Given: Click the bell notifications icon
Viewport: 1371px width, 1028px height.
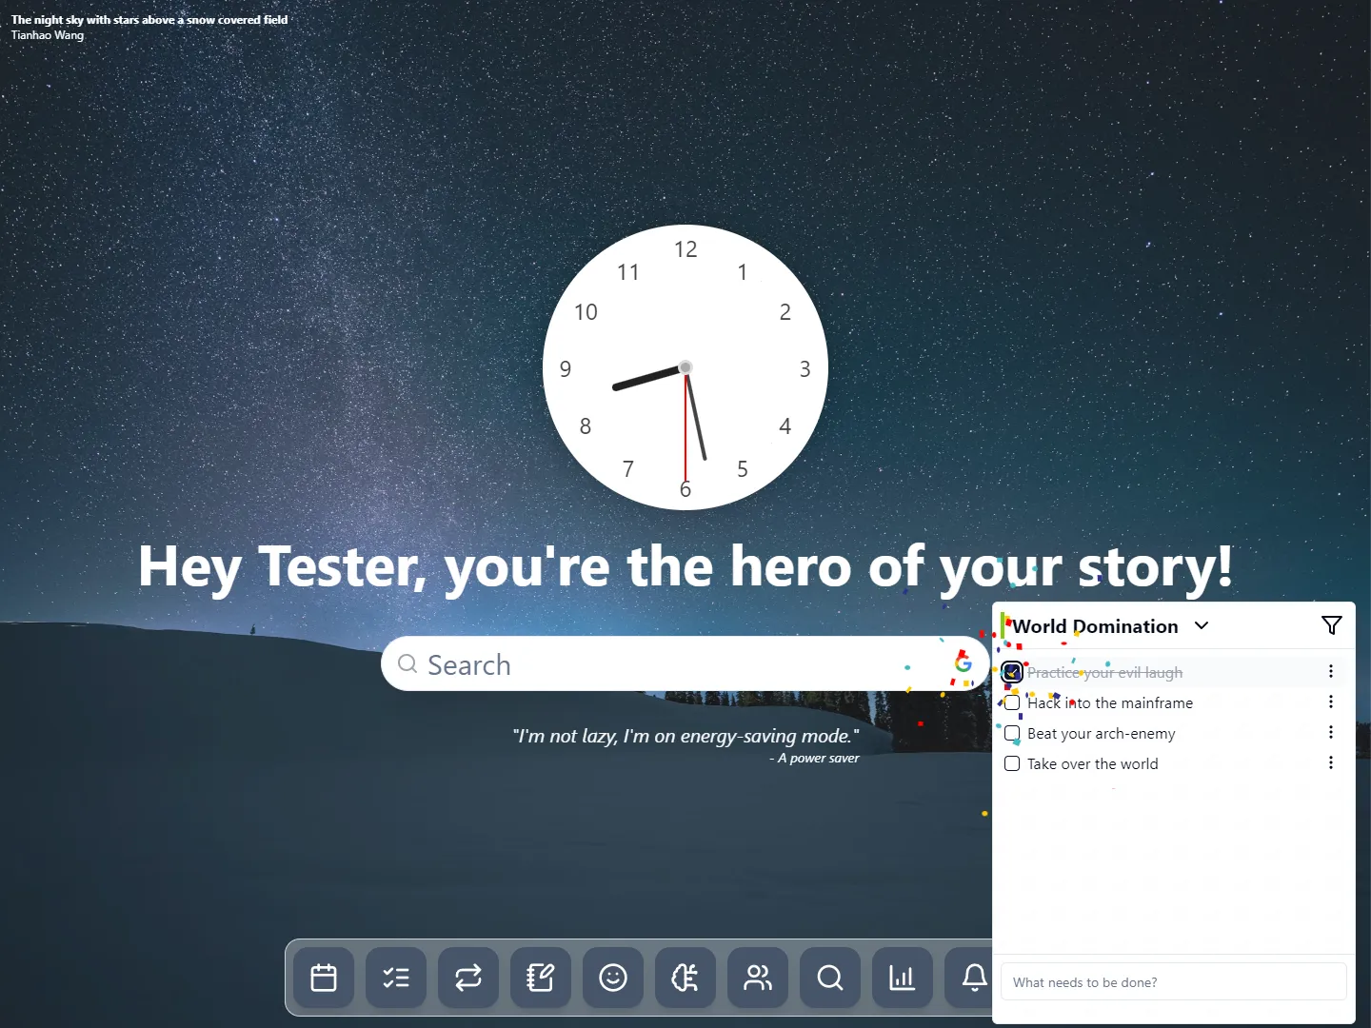Looking at the screenshot, I should coord(974,978).
